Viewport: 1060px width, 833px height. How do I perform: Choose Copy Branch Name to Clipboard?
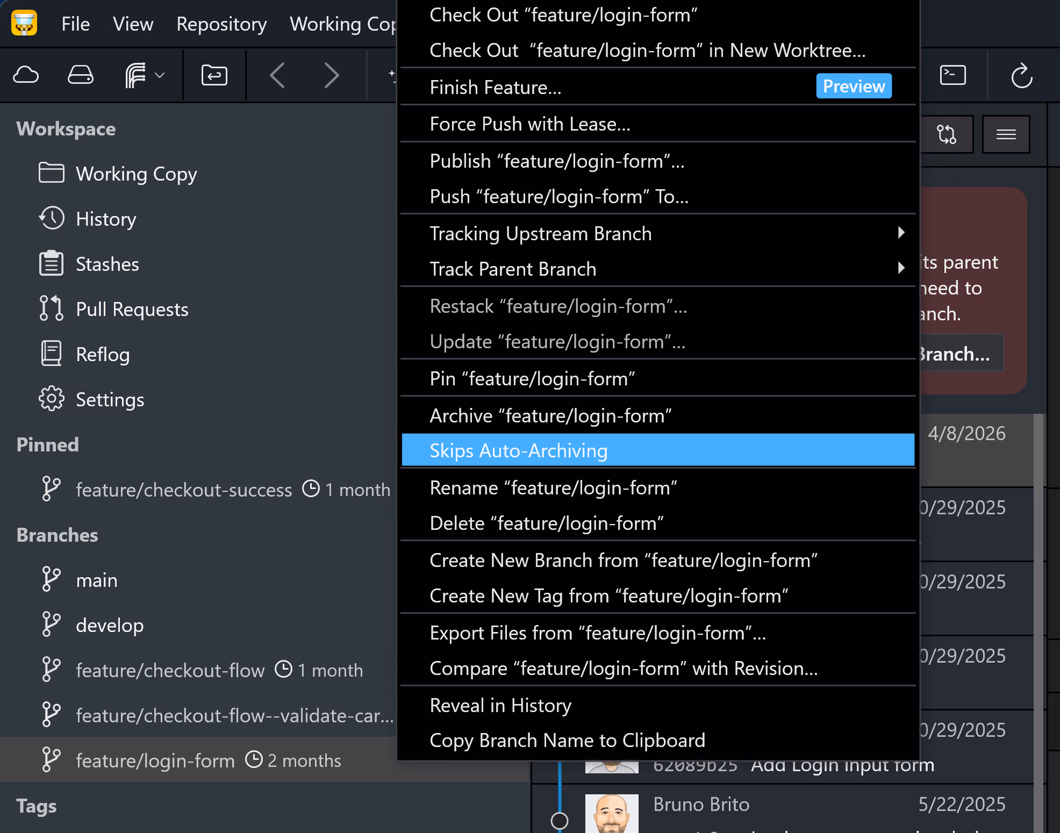(x=658, y=740)
